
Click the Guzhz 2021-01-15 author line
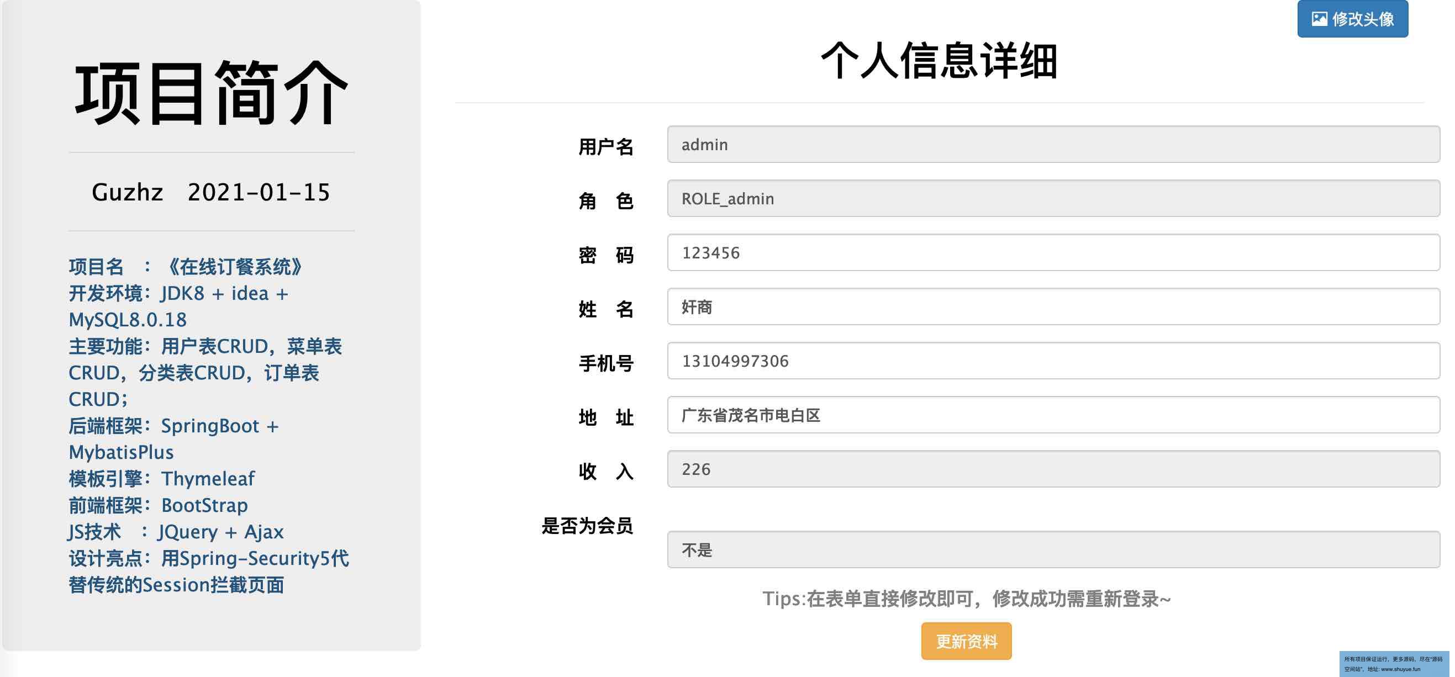pyautogui.click(x=210, y=193)
